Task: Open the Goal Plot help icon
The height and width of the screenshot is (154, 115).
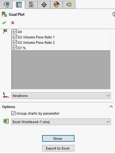Action: click(114, 14)
